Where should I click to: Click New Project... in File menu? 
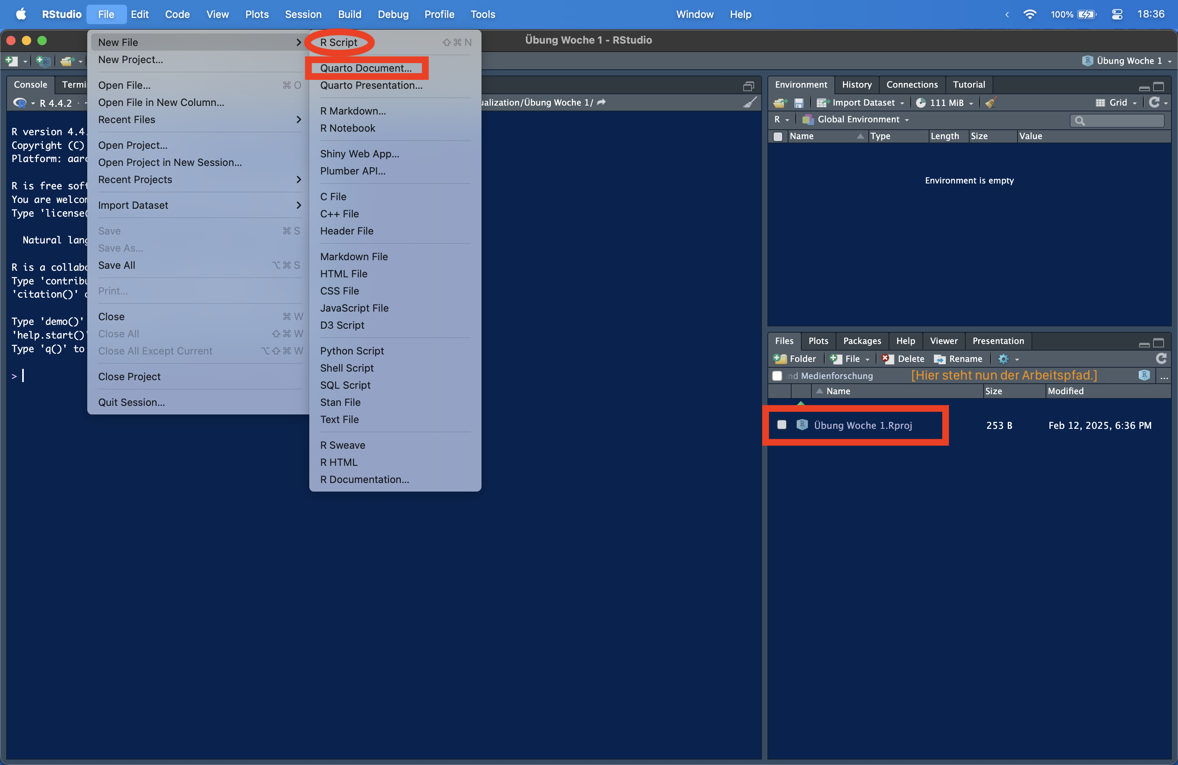130,59
